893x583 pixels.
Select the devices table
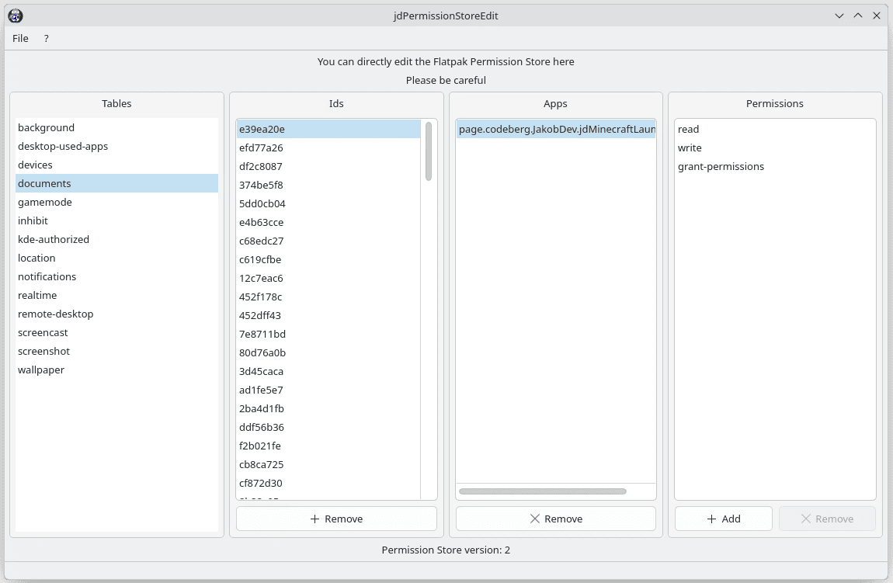coord(116,165)
